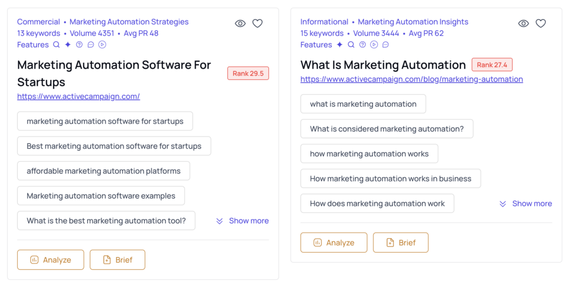
Task: Select the 'how marketing automation works' keyword chip
Action: pyautogui.click(x=369, y=154)
